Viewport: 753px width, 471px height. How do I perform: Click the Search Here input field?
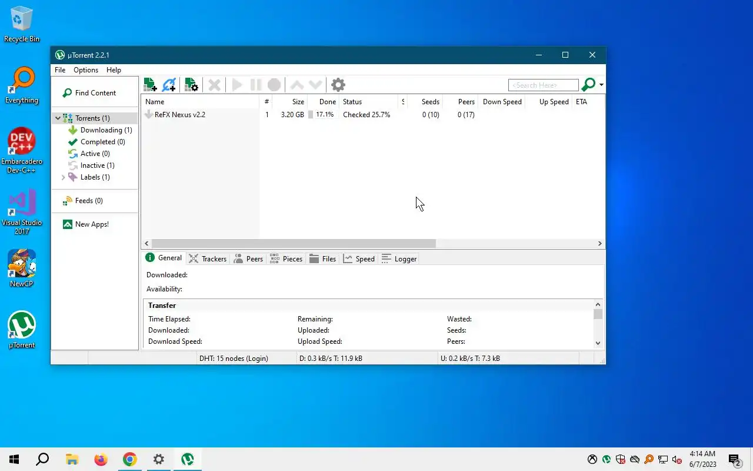[543, 85]
